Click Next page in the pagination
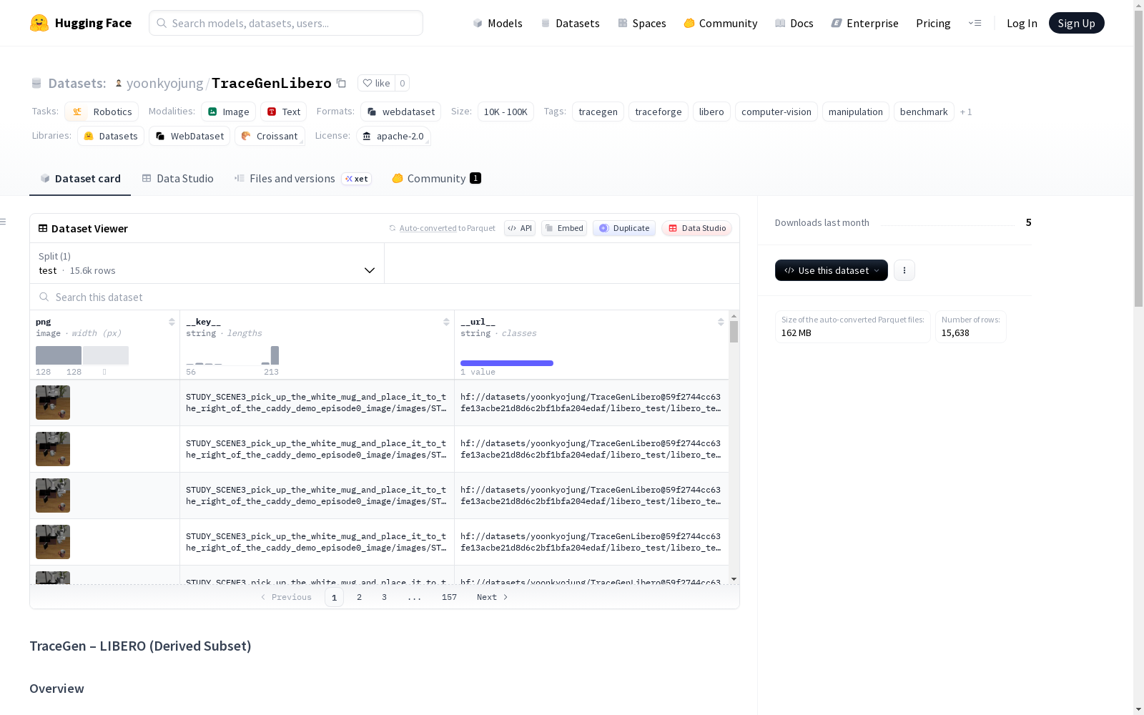The image size is (1144, 715). click(493, 597)
